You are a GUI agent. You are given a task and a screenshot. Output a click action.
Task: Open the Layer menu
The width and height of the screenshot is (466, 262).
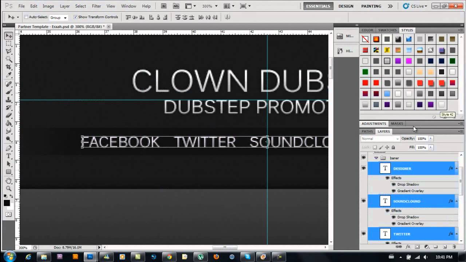click(65, 6)
